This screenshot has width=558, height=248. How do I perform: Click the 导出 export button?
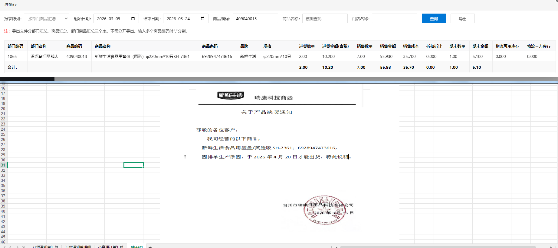click(x=462, y=19)
